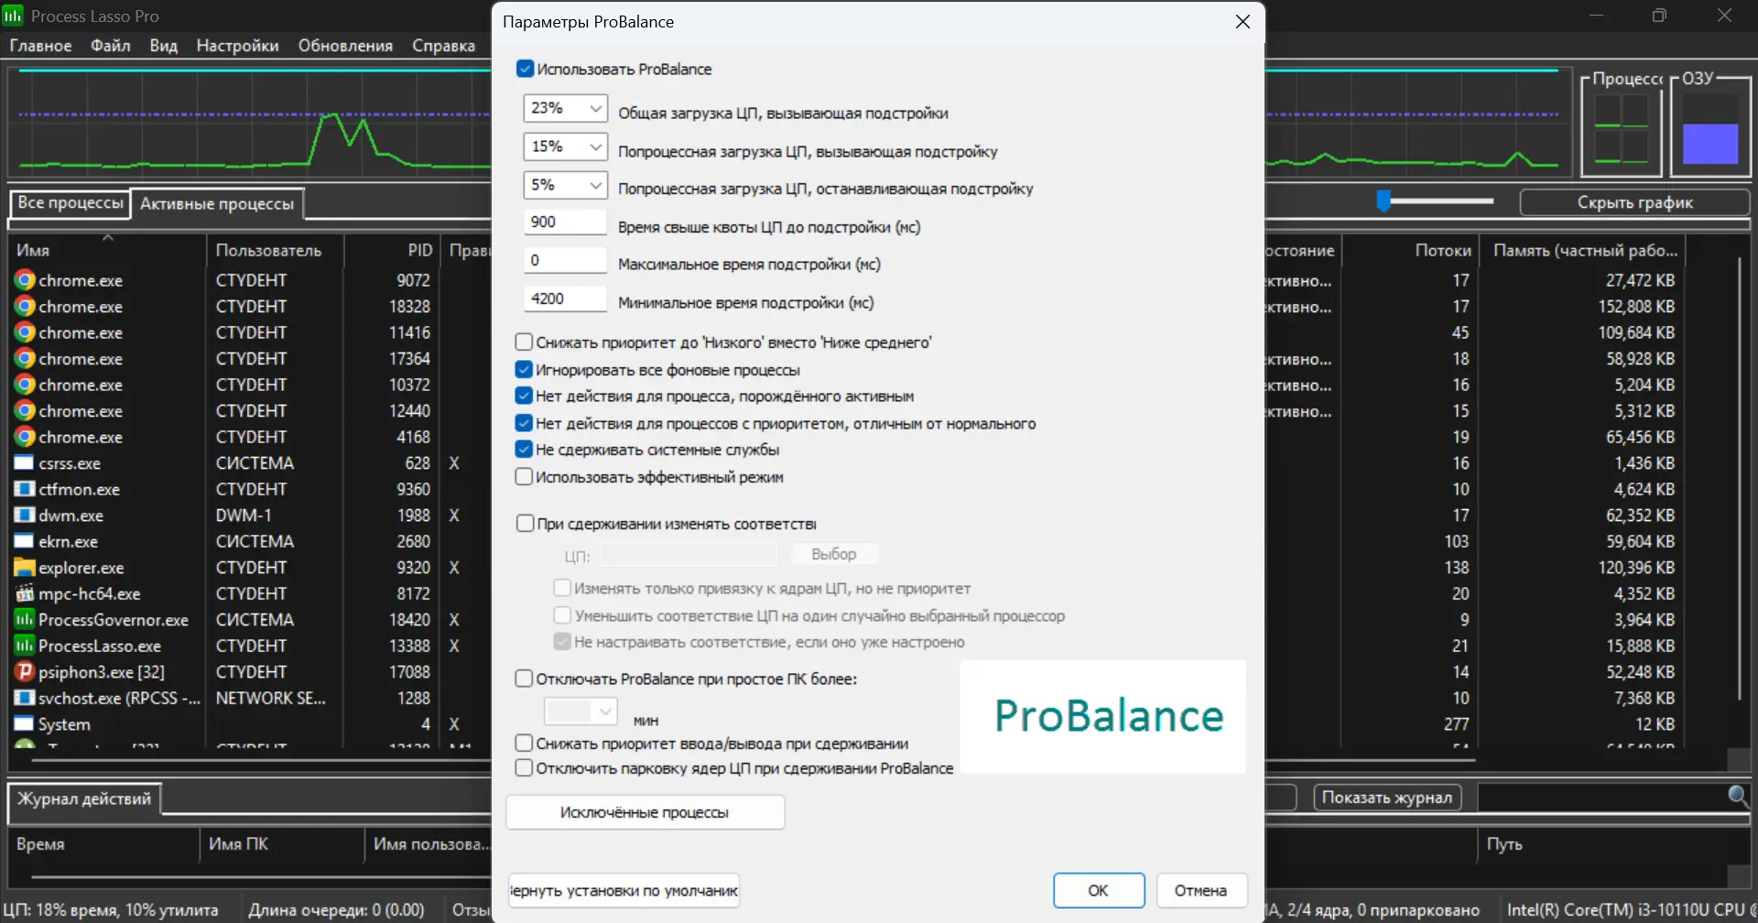Toggle Нет действия для процесса, порождённого активным
The width and height of the screenshot is (1758, 923).
pyautogui.click(x=524, y=396)
